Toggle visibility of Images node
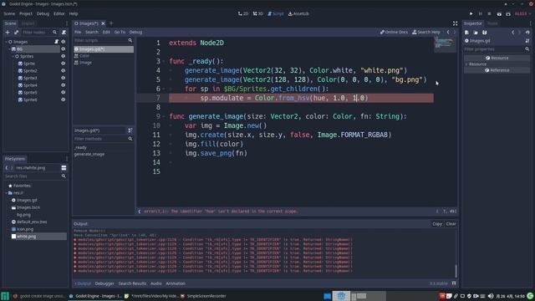535x301 pixels. 64,42
